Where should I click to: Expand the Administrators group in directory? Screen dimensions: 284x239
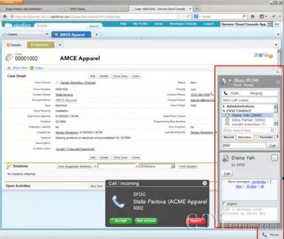click(224, 106)
